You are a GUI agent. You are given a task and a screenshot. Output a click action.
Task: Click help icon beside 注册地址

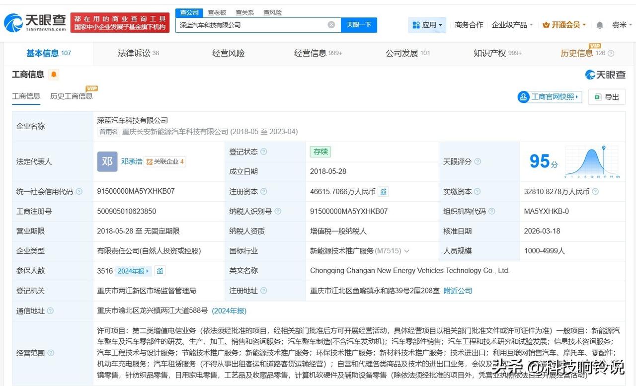click(x=264, y=291)
